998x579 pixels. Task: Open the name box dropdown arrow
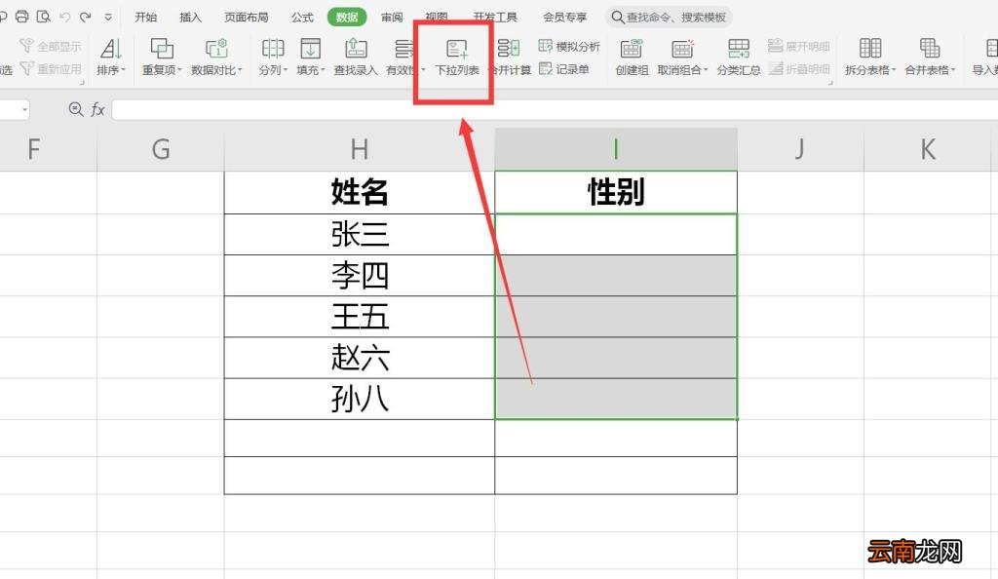(24, 110)
